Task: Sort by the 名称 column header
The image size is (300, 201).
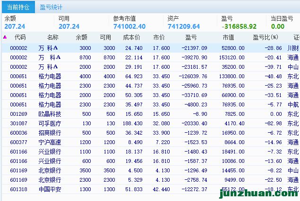Action: pyautogui.click(x=52, y=37)
